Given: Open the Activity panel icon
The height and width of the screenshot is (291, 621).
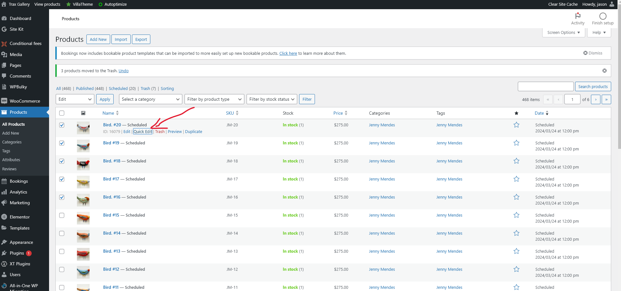Looking at the screenshot, I should point(578,16).
